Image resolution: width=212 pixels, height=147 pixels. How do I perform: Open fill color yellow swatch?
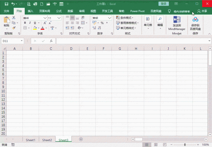tap(35, 28)
